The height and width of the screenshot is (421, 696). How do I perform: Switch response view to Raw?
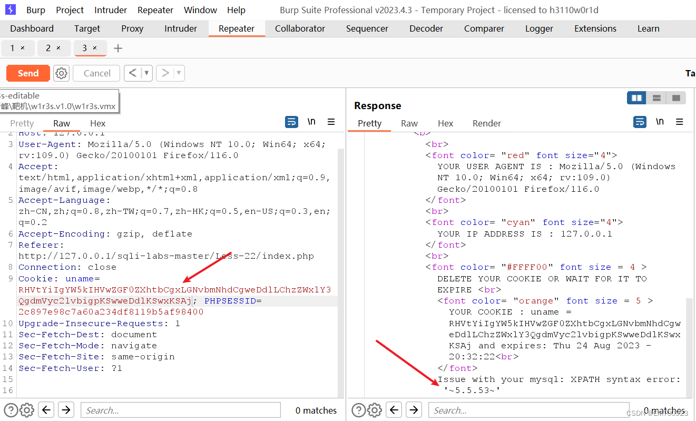click(x=409, y=123)
